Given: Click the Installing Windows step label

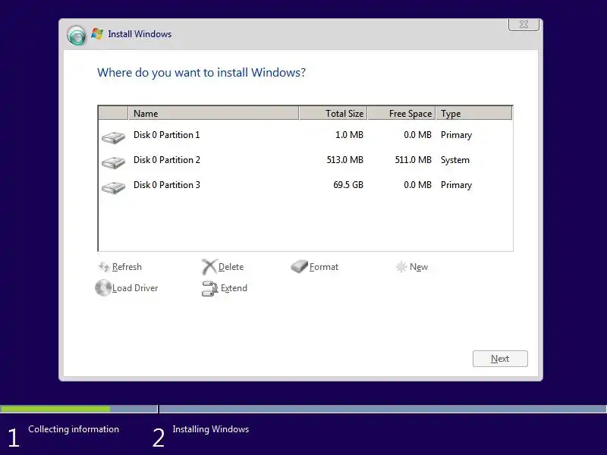Looking at the screenshot, I should 211,429.
